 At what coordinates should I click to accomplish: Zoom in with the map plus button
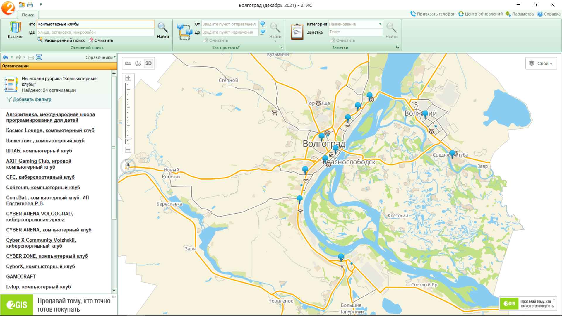(128, 78)
